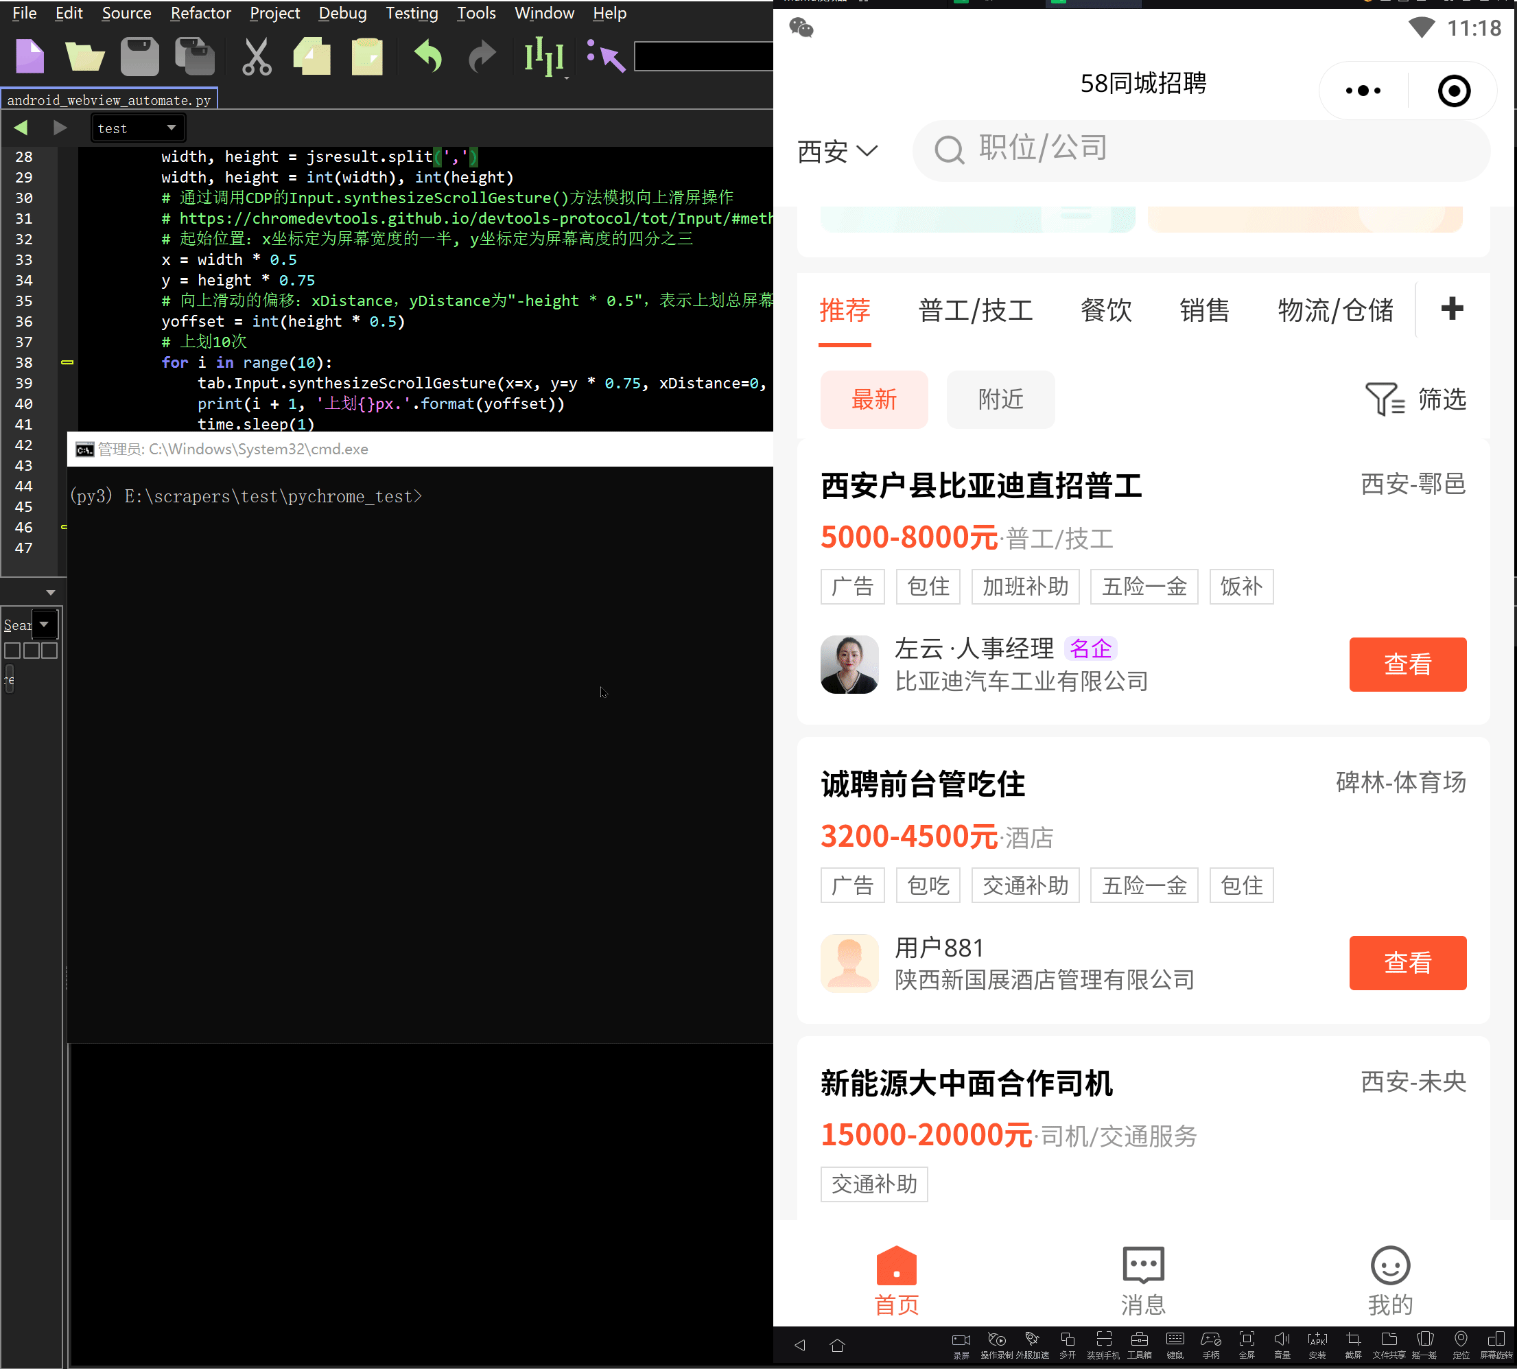Open the Tools menu
1517x1369 pixels.
[476, 13]
